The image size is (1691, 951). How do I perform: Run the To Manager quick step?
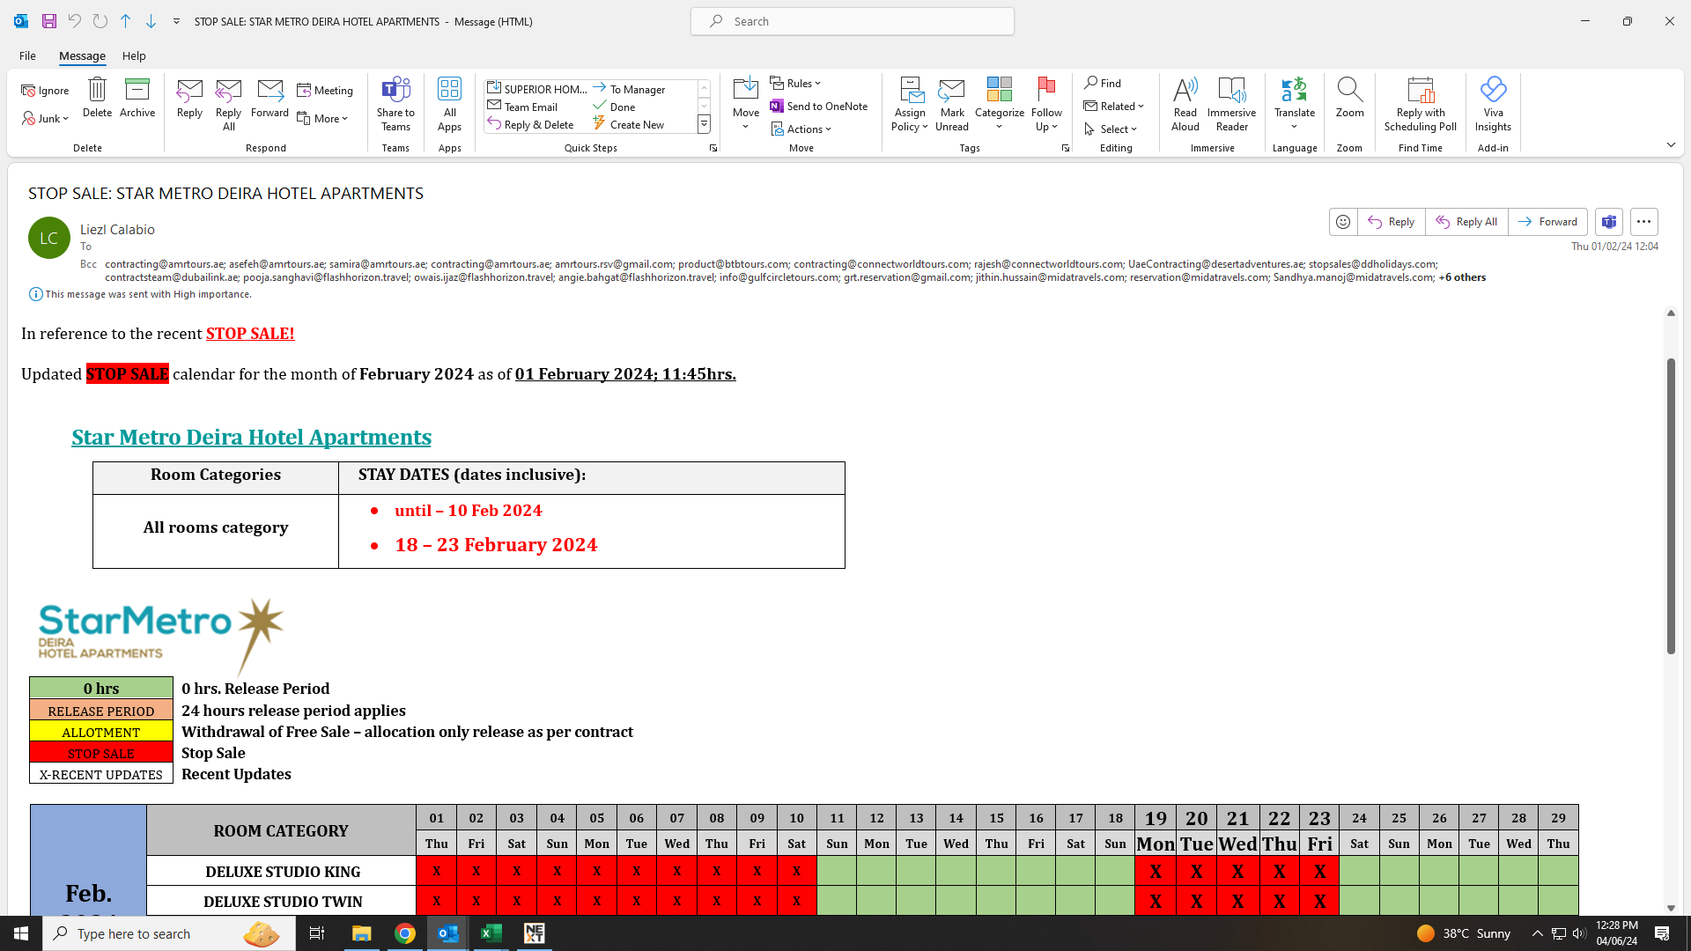click(629, 89)
